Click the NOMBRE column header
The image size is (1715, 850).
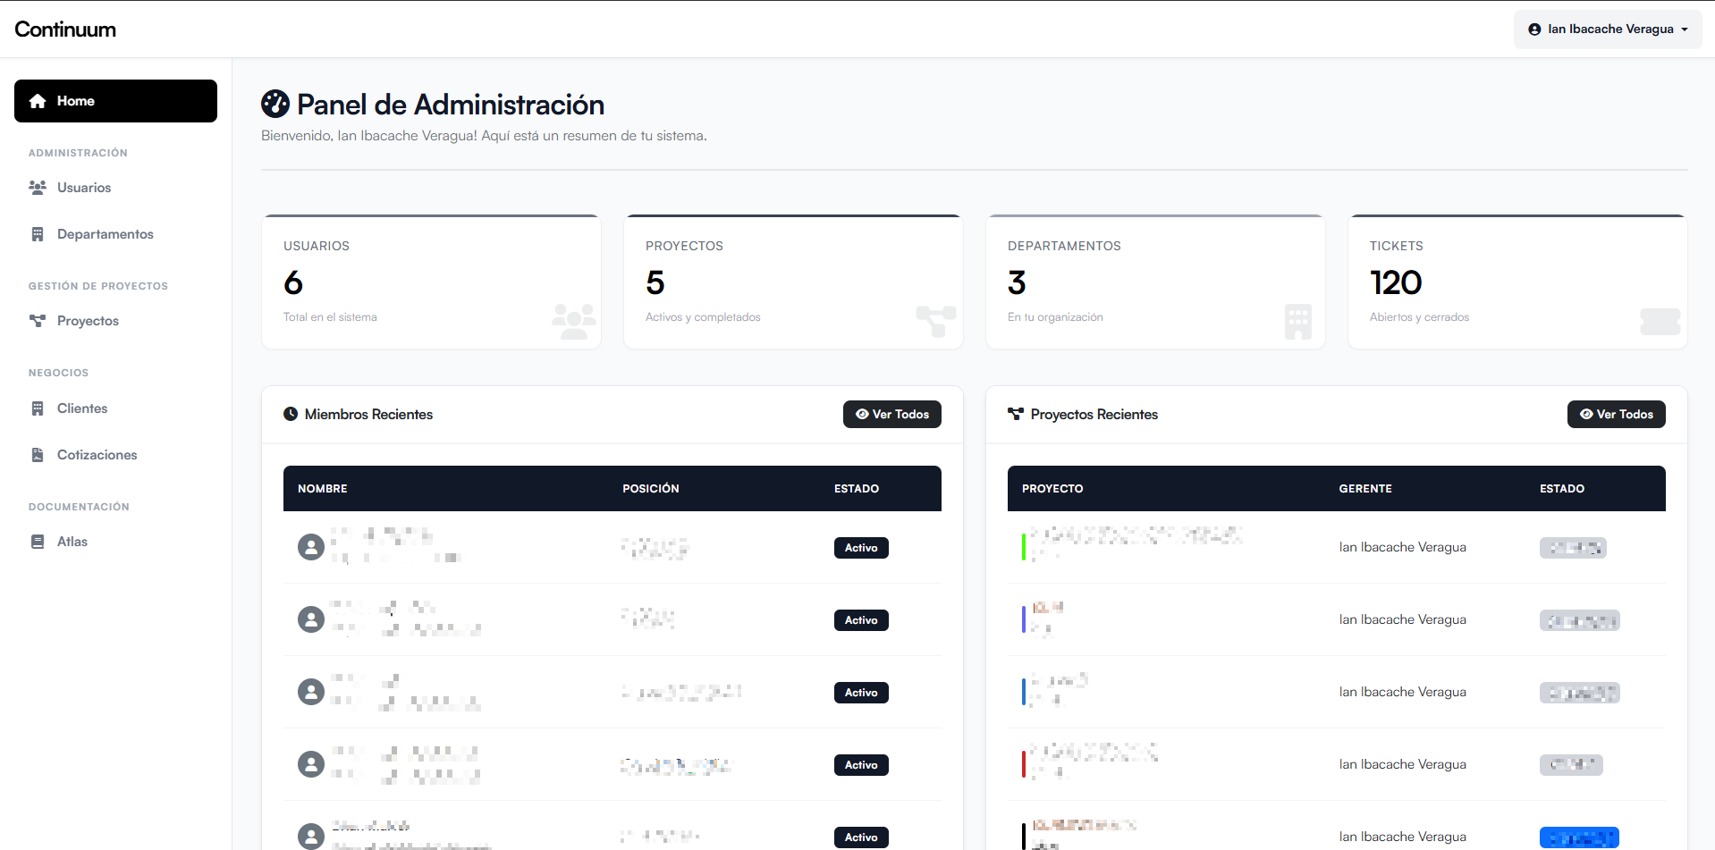pos(323,489)
